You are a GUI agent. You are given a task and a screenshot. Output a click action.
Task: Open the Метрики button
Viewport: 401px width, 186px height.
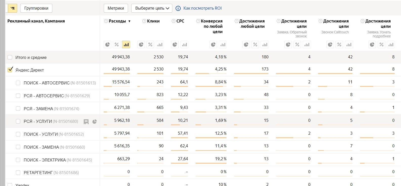click(x=116, y=8)
